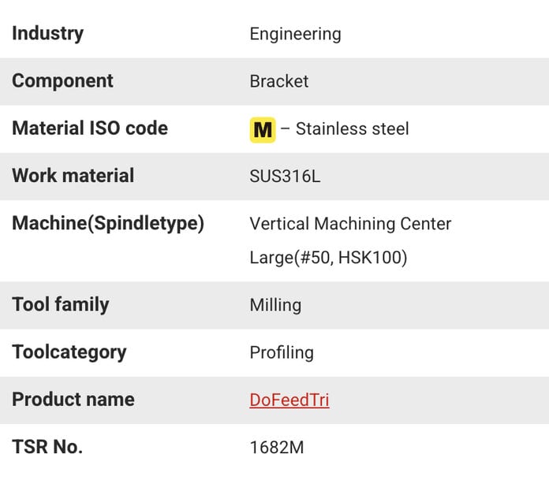The image size is (549, 480).
Task: Select the Machine(Spindletype) label
Action: [108, 224]
